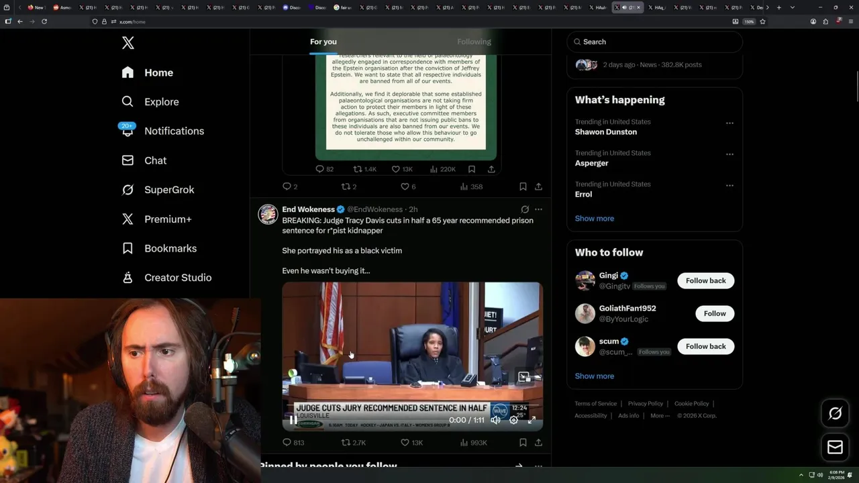This screenshot has height=483, width=859.
Task: Open browser tab list dropdown arrow
Action: (793, 7)
